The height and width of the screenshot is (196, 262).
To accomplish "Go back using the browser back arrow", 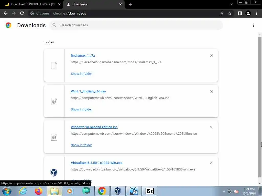I will click(x=6, y=13).
